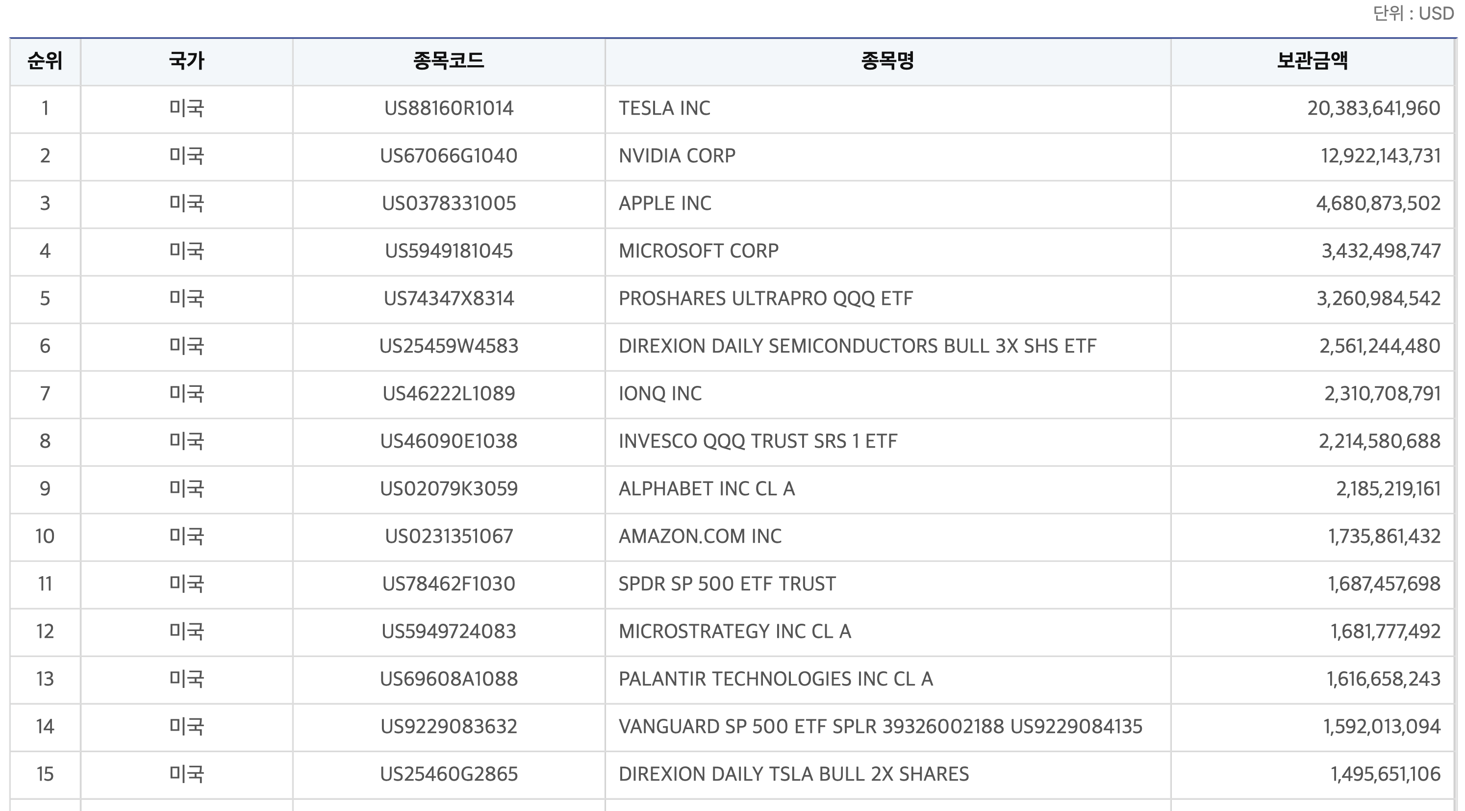Click stock code US78462F1030

449,583
